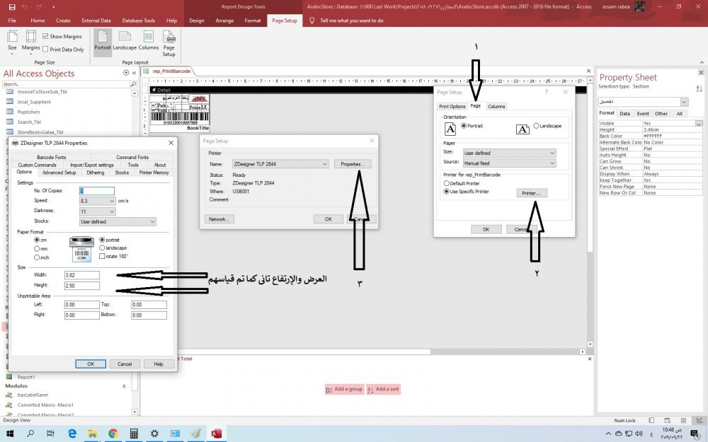
Task: Choose landscape in ZDesigner Properties
Action: (102, 248)
